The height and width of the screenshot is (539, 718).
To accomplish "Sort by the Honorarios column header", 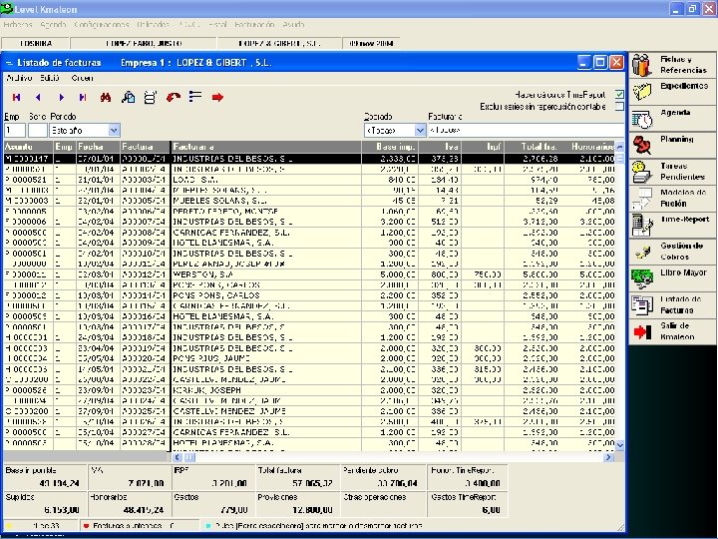I will (x=587, y=147).
